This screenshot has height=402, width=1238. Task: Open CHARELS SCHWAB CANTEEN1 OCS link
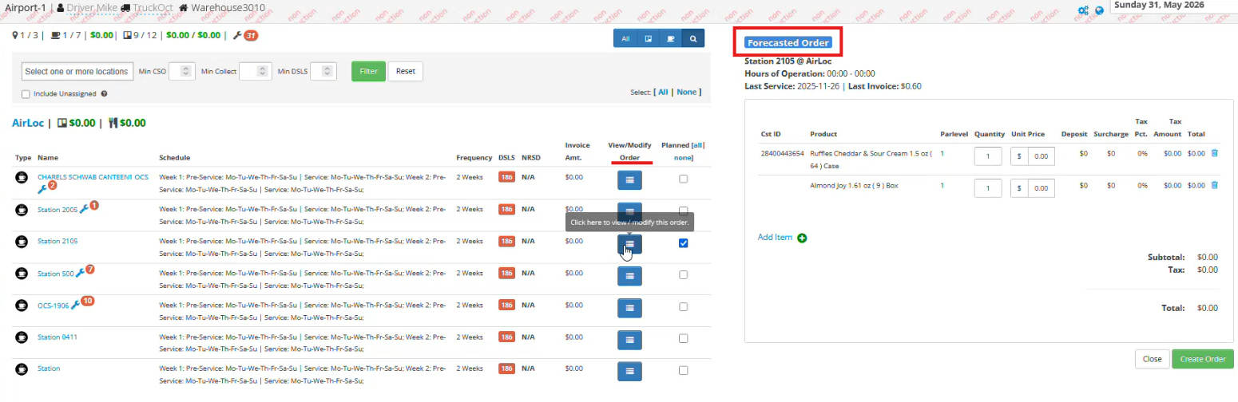tap(93, 176)
